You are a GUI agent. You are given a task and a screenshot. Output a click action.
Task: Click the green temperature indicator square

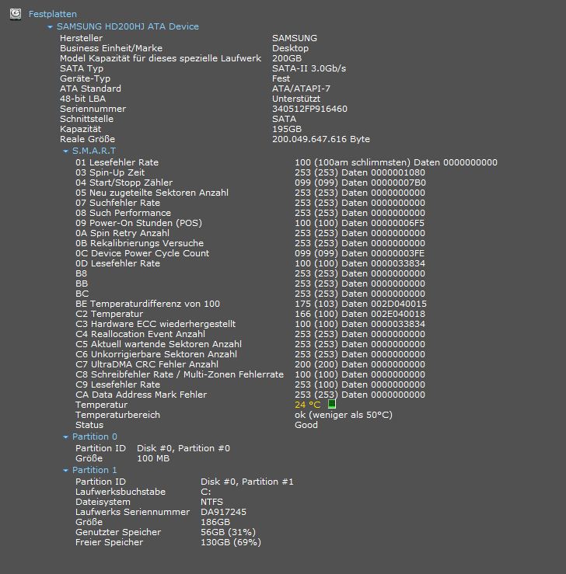click(x=331, y=404)
